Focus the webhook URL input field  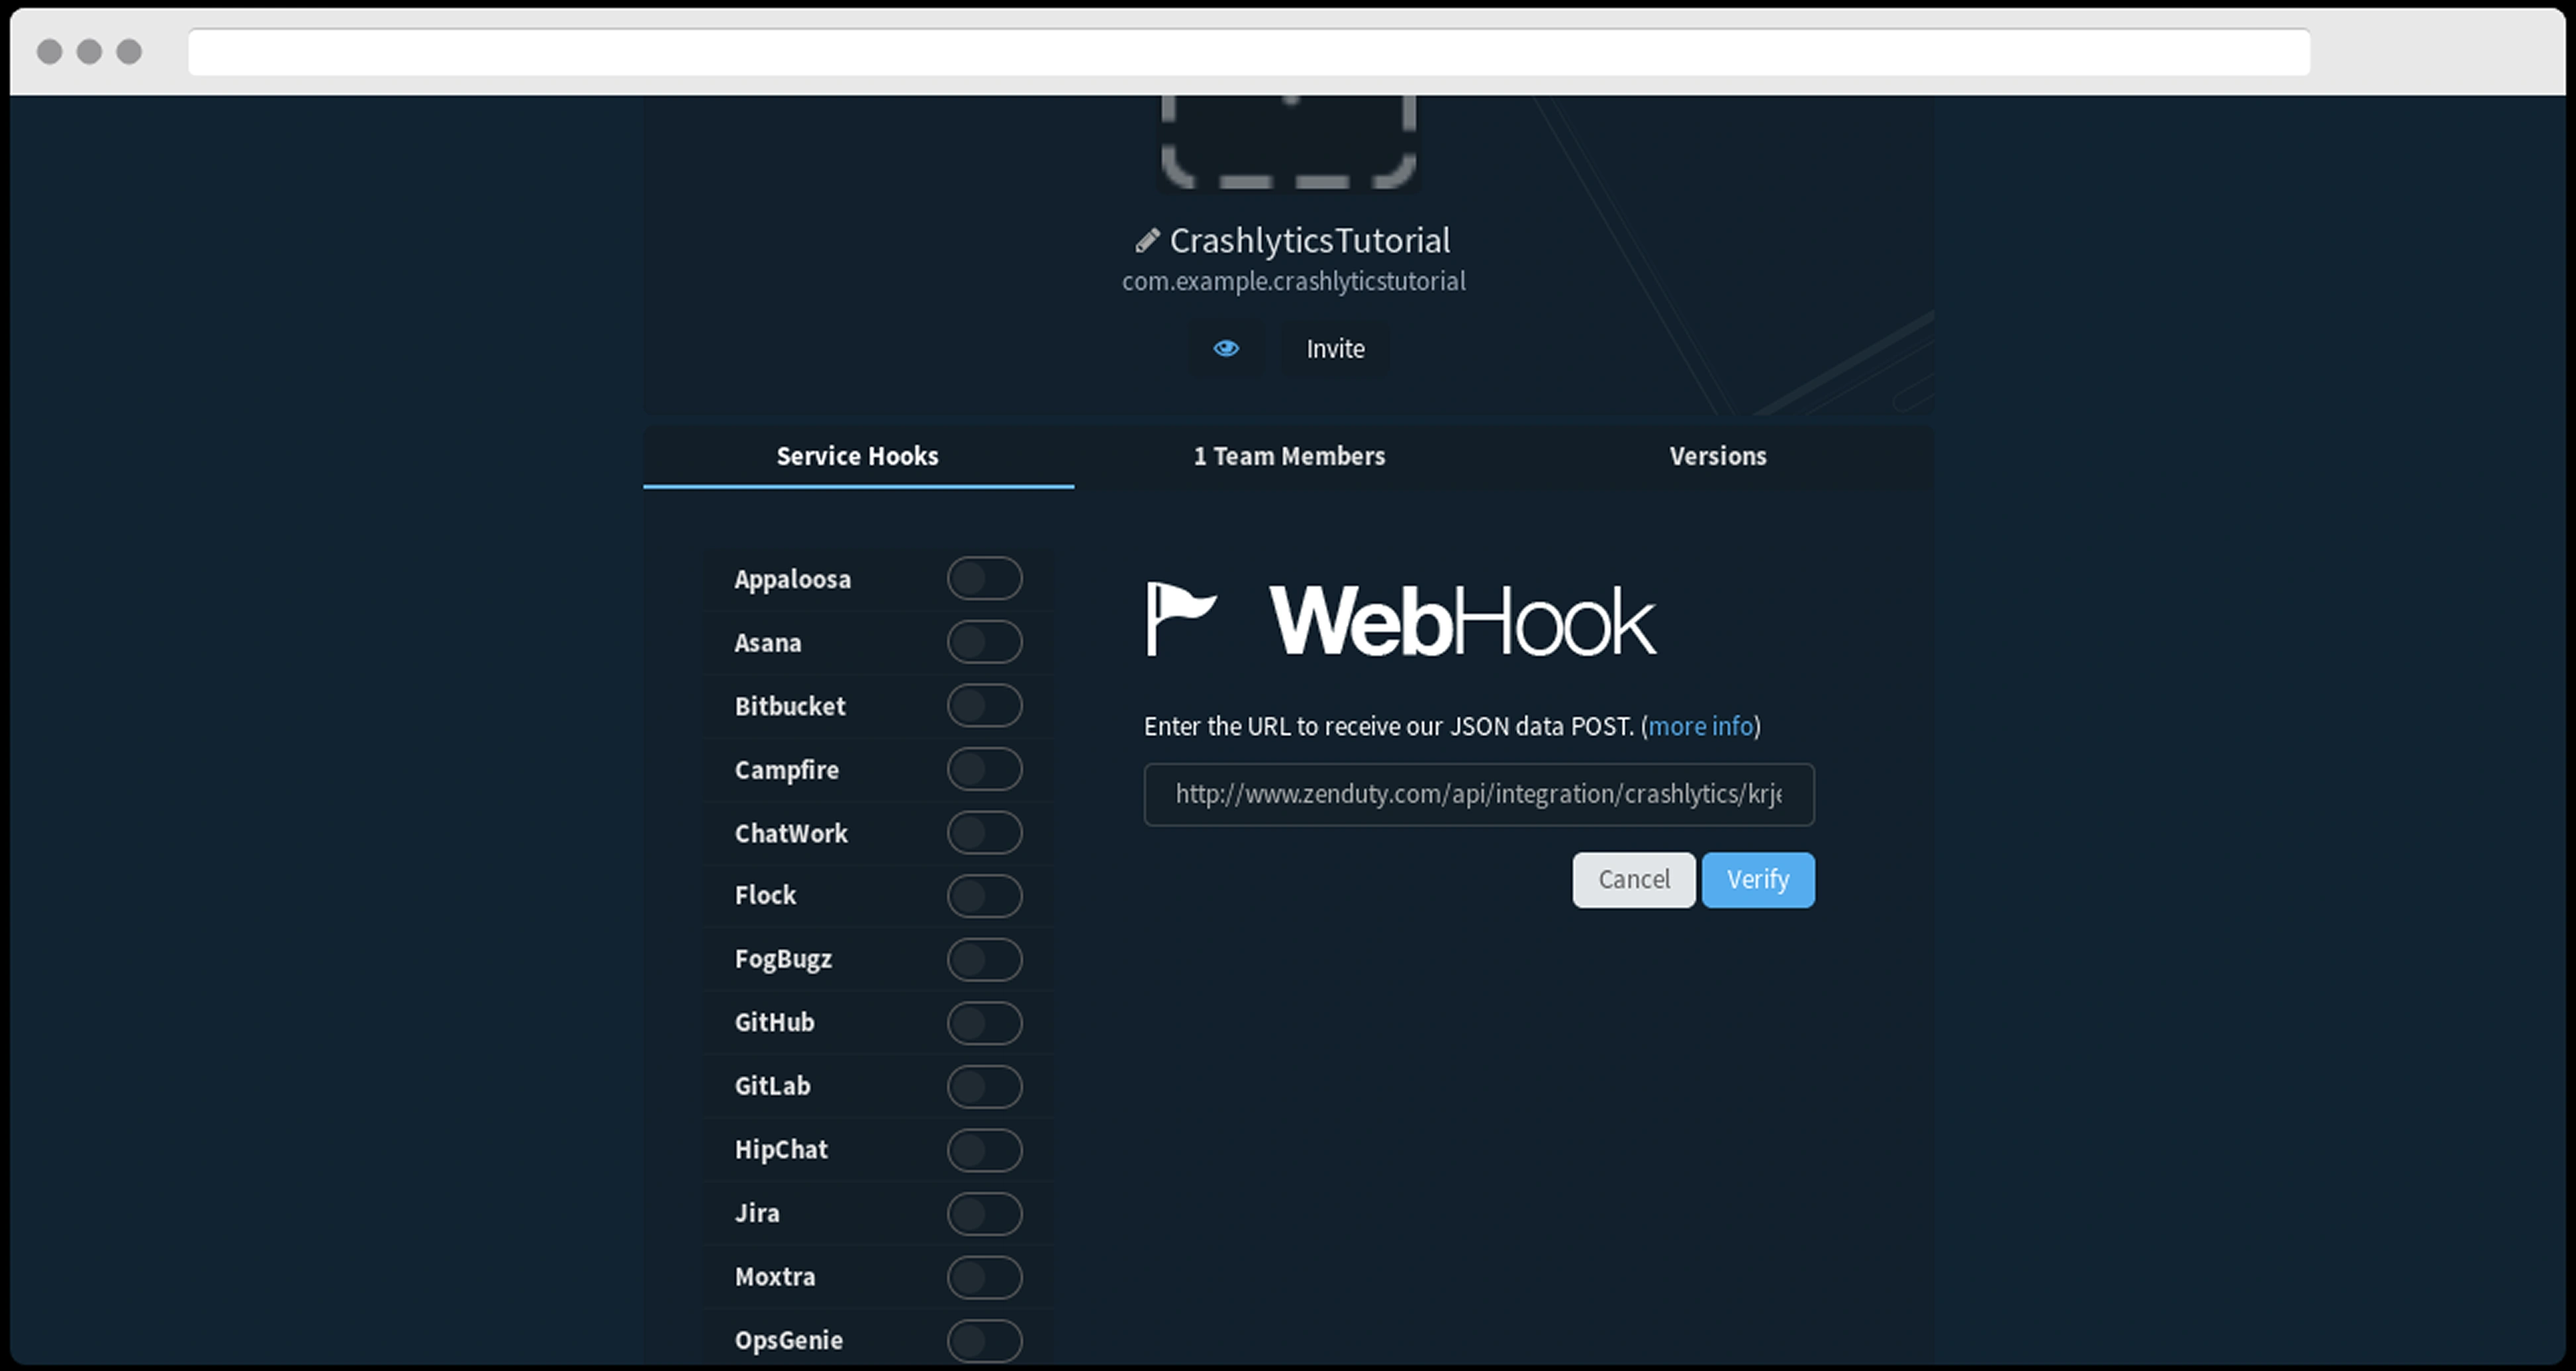1478,795
